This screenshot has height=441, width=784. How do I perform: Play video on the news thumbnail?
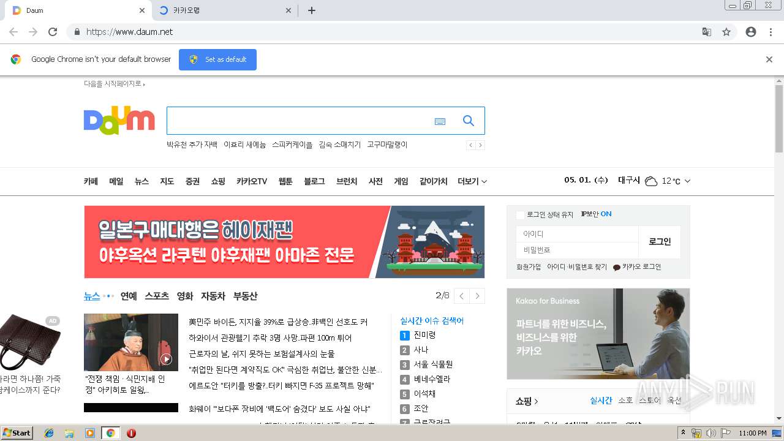click(166, 359)
